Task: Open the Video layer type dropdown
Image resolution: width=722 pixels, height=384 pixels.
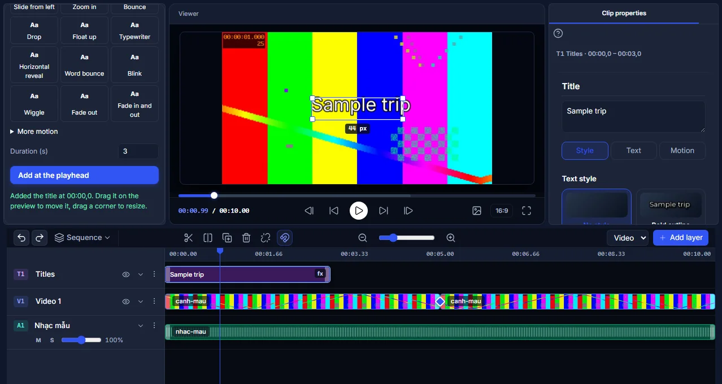Action: (x=627, y=238)
